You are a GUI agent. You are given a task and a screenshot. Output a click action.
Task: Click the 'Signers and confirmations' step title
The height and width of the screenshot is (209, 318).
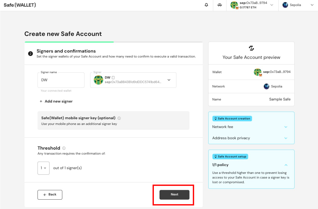pos(66,51)
